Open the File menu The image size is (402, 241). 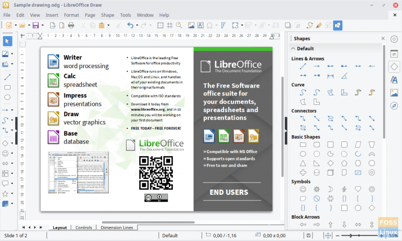point(7,15)
